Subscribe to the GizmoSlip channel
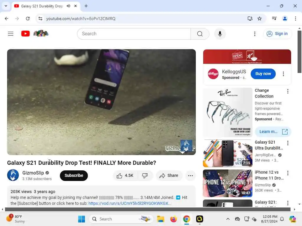Image resolution: width=302 pixels, height=226 pixels. pyautogui.click(x=74, y=175)
